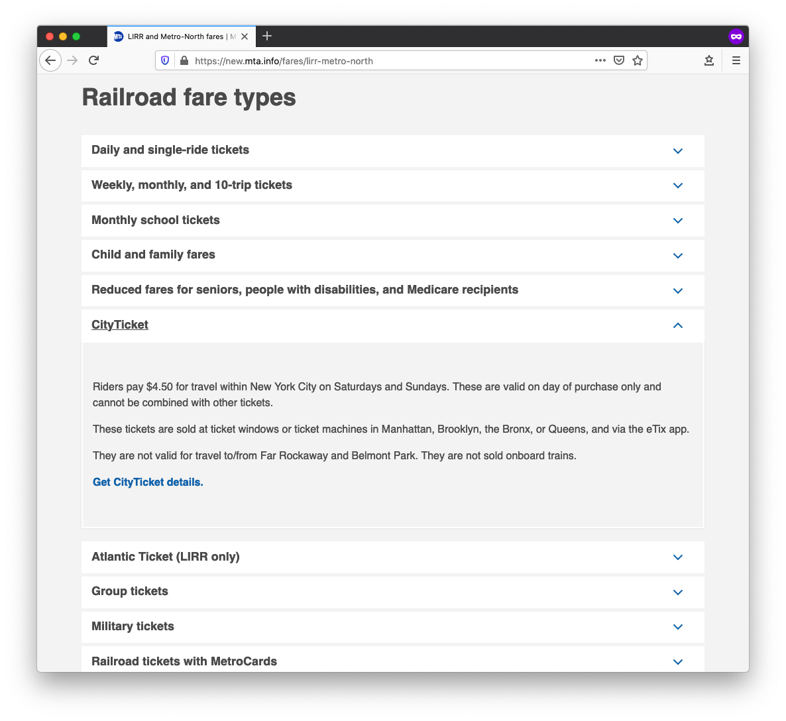Image resolution: width=786 pixels, height=721 pixels.
Task: Click the CityTicket heading link
Action: coord(120,325)
